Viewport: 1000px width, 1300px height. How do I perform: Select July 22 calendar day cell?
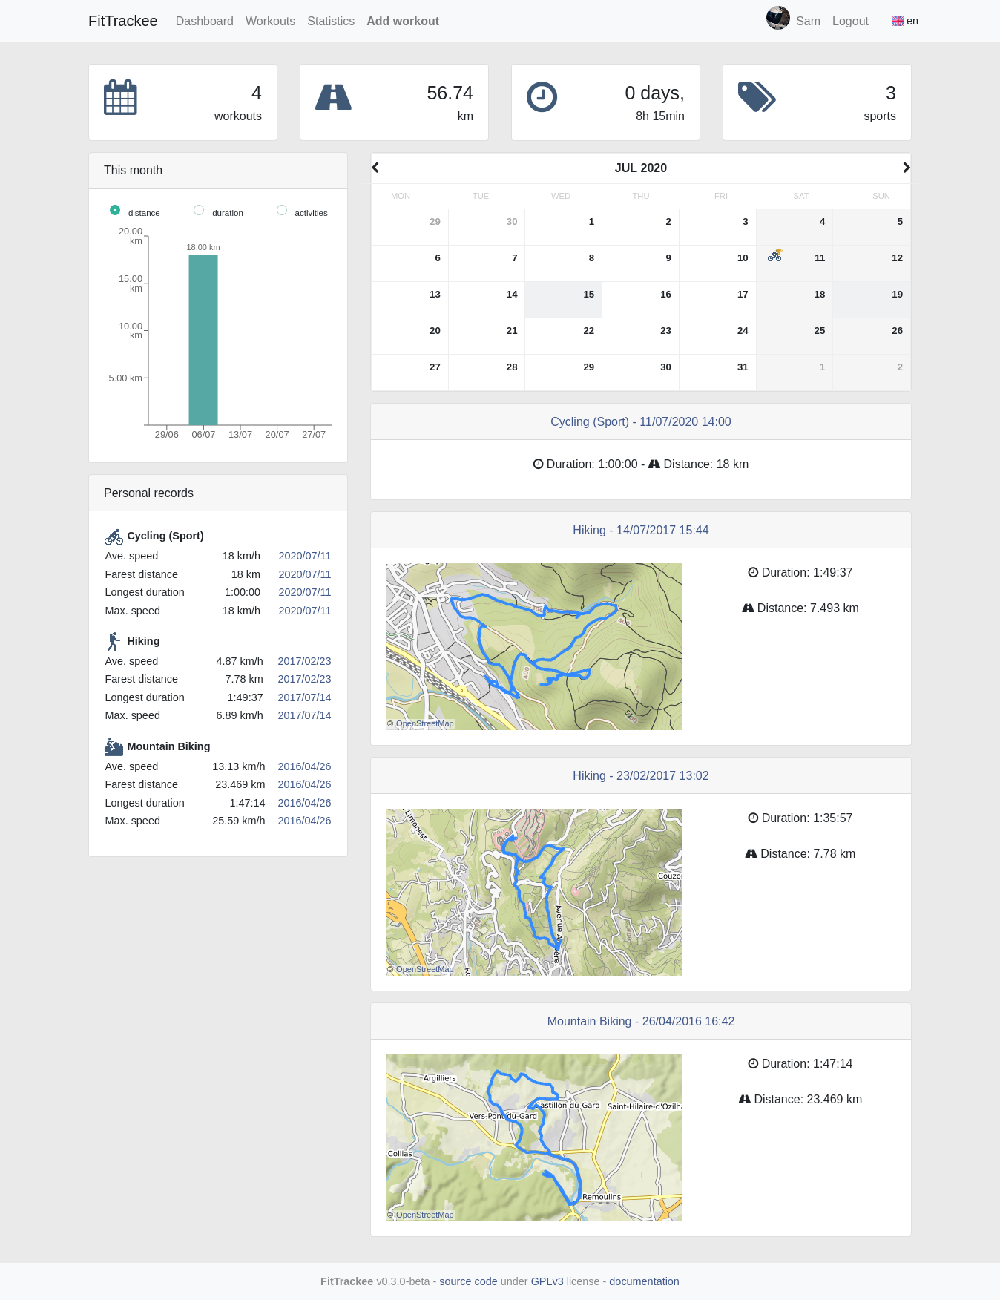click(x=564, y=336)
